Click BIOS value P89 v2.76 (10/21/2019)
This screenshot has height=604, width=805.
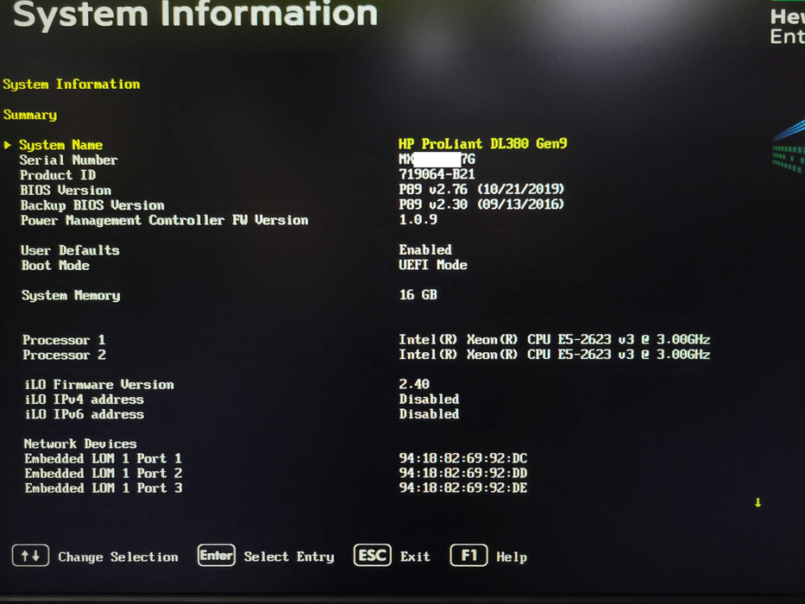click(x=481, y=189)
